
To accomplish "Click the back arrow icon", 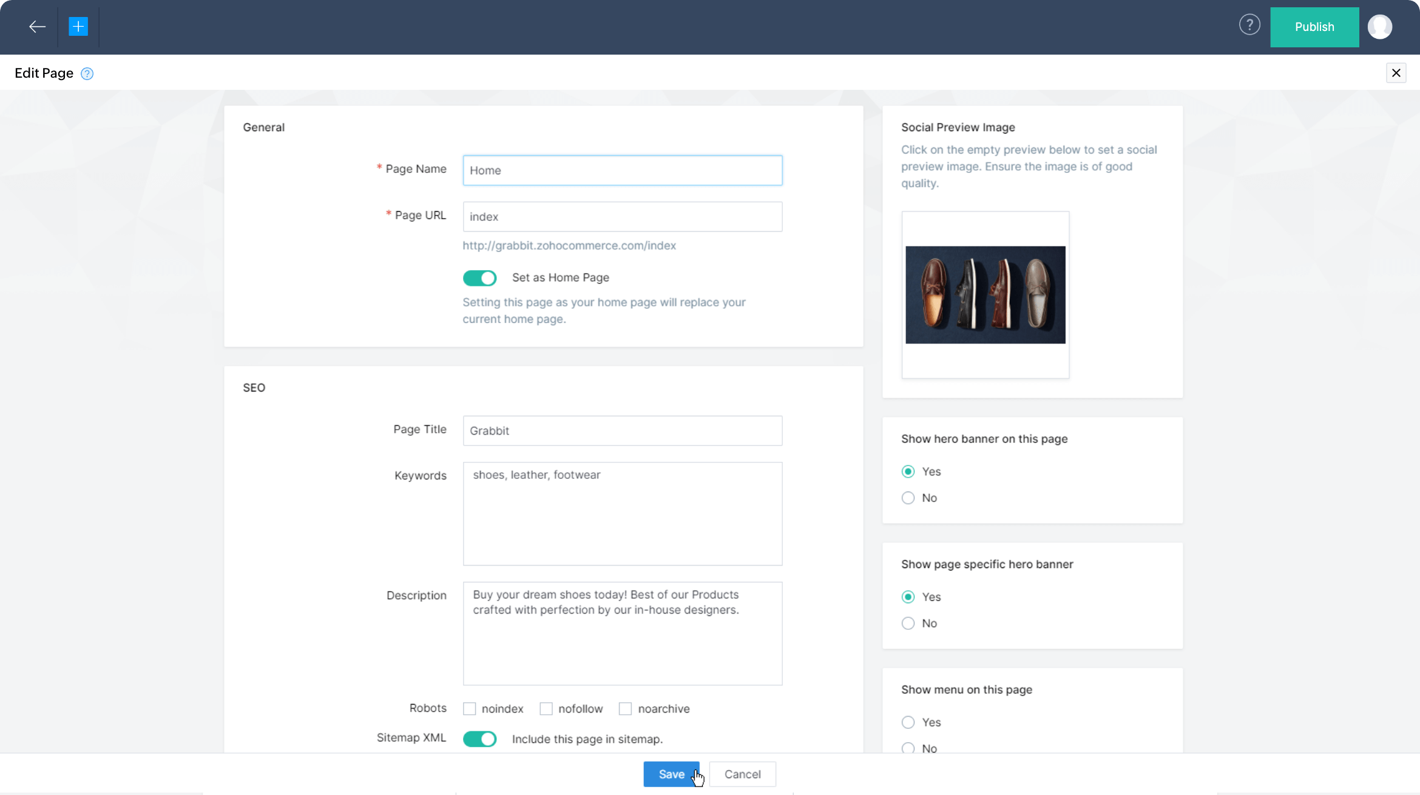I will pyautogui.click(x=37, y=27).
